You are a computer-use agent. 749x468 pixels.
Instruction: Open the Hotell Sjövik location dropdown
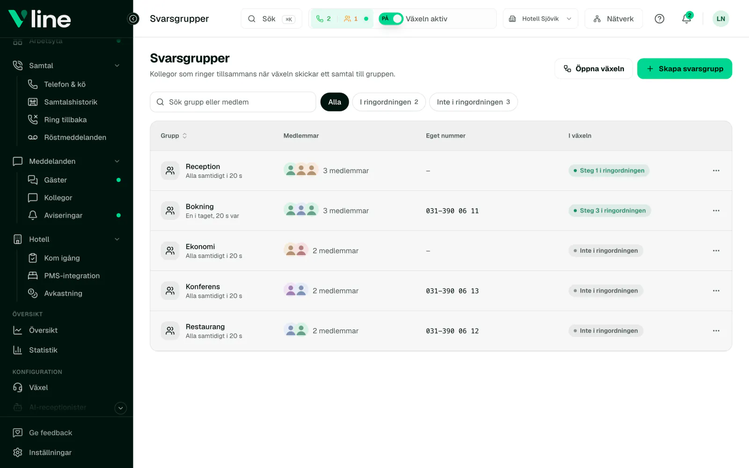click(540, 19)
